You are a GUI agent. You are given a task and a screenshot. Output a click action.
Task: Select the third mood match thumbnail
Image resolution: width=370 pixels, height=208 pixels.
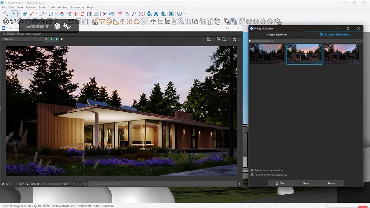point(342,54)
